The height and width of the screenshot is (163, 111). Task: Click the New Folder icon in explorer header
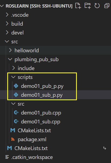pos(88,6)
